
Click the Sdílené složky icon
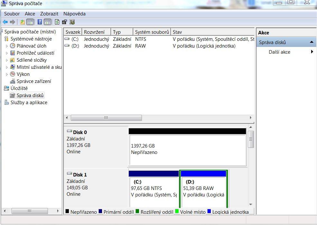(13, 60)
